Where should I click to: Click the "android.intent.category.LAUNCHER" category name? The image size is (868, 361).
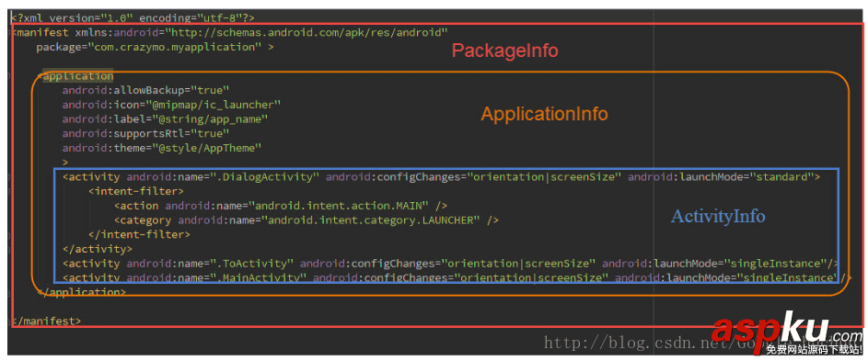(371, 220)
